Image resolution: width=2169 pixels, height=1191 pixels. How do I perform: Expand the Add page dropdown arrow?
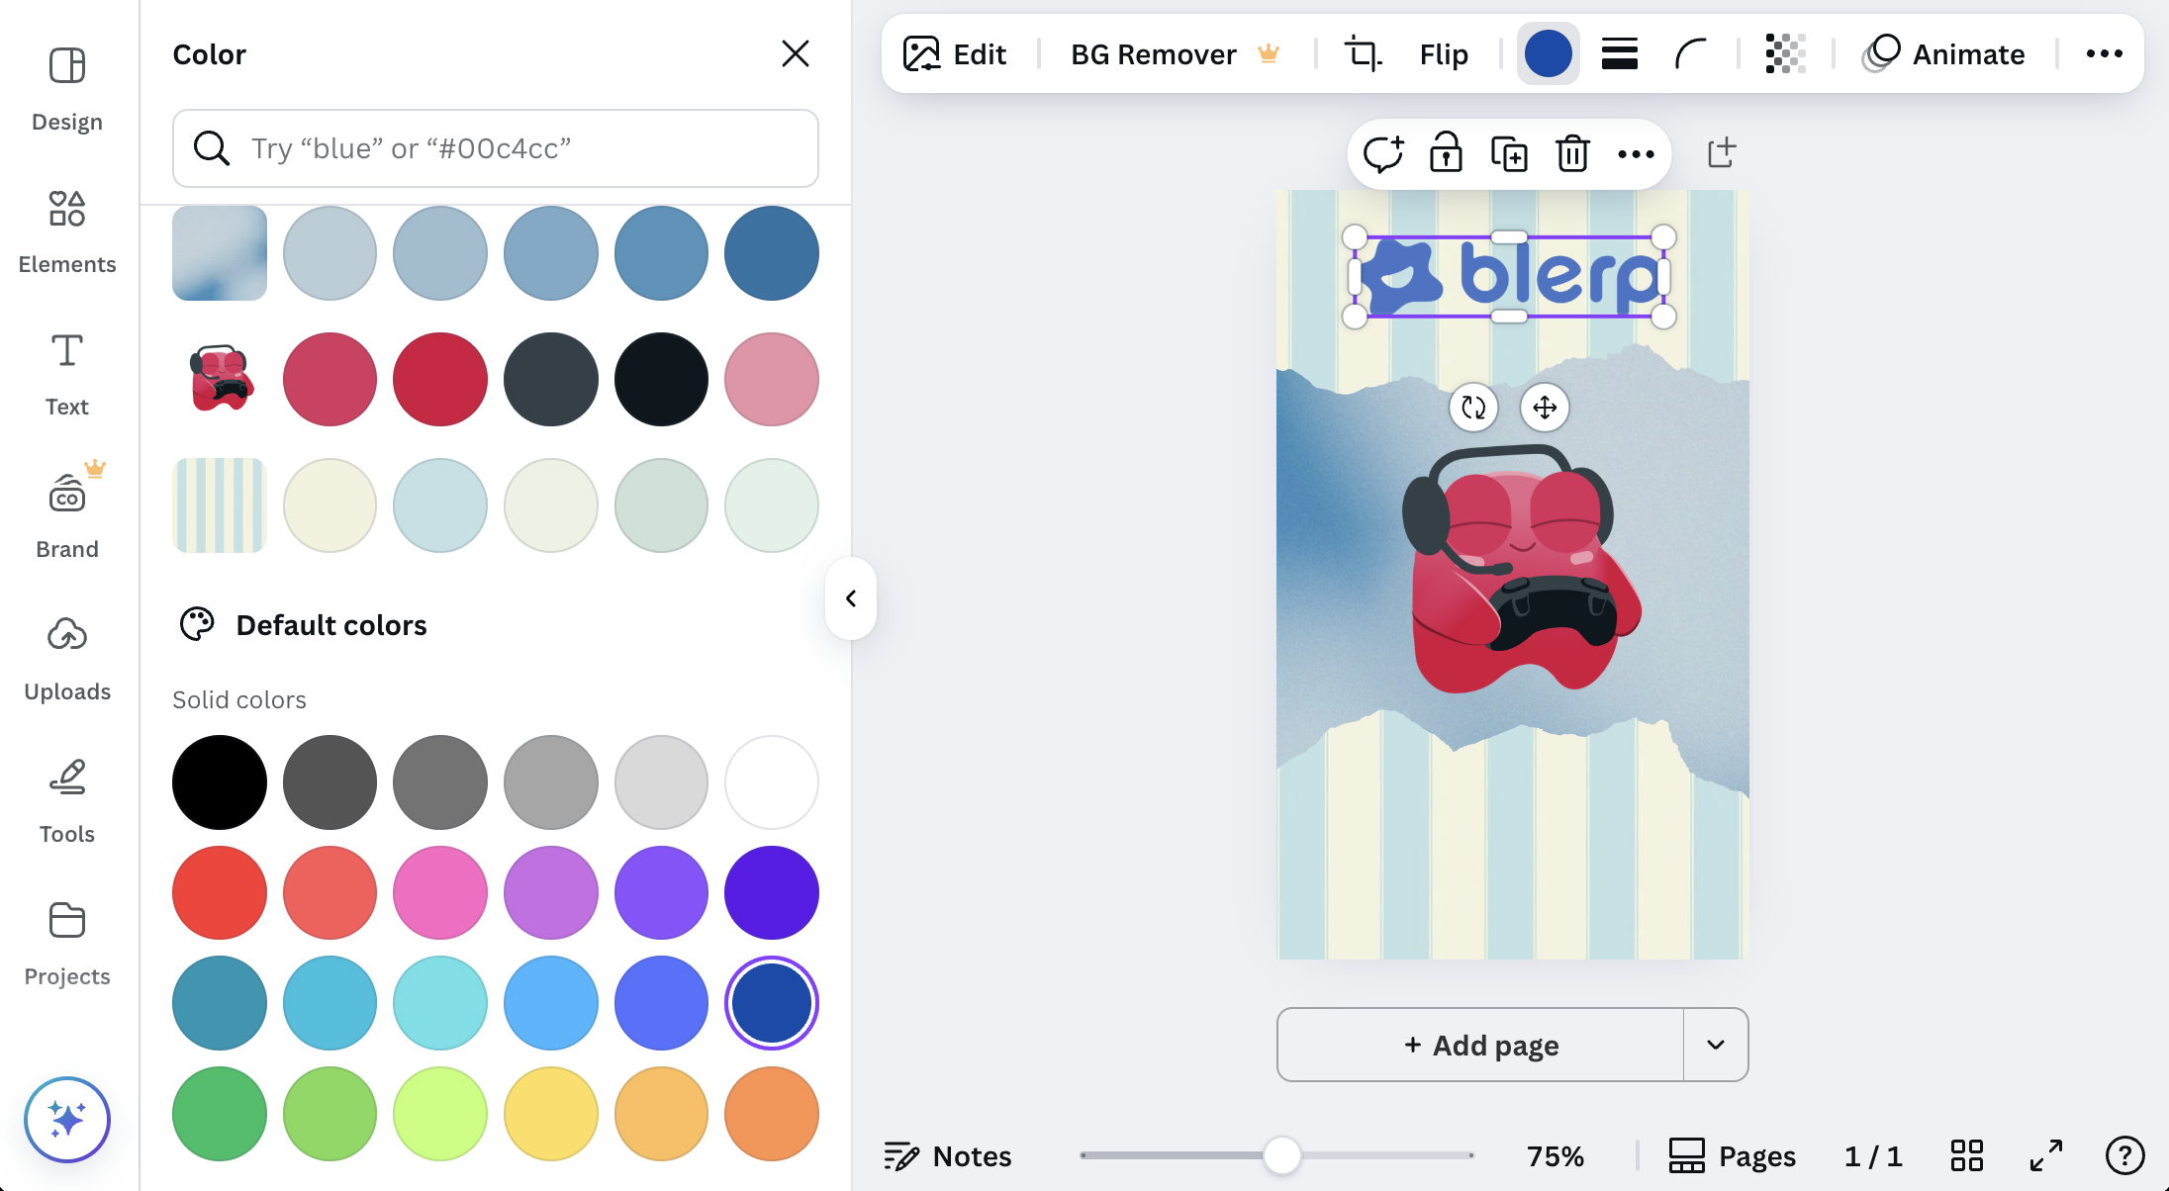coord(1716,1045)
